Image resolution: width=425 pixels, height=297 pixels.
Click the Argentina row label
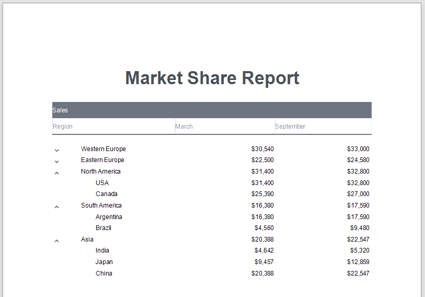[x=109, y=217]
